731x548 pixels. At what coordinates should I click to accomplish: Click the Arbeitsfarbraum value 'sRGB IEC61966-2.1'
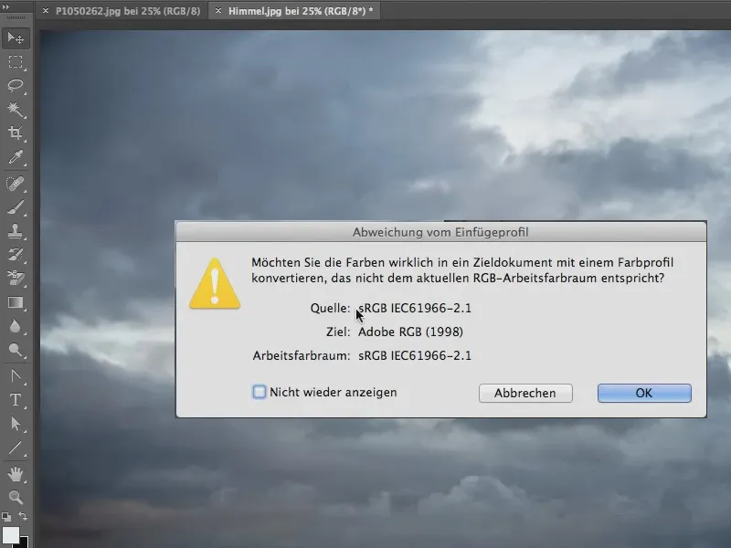coord(415,355)
